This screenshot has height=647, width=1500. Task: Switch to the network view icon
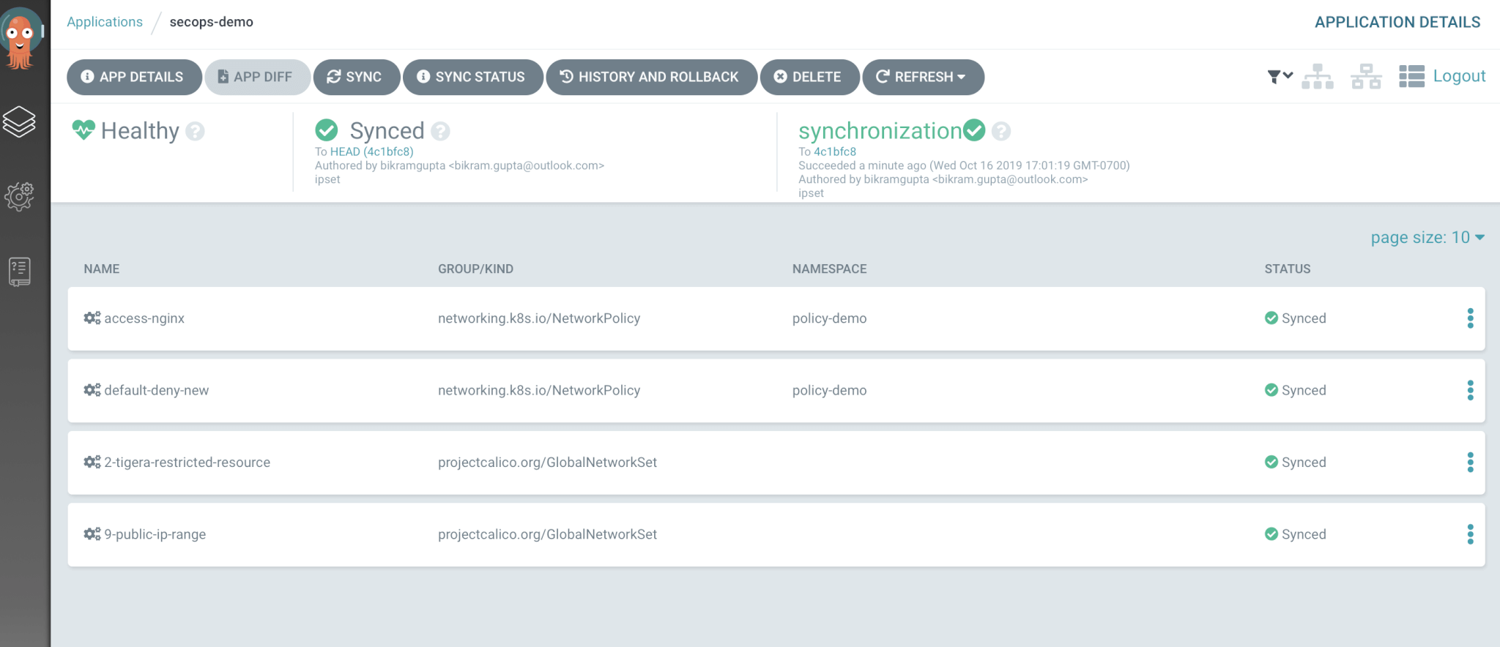tap(1366, 76)
